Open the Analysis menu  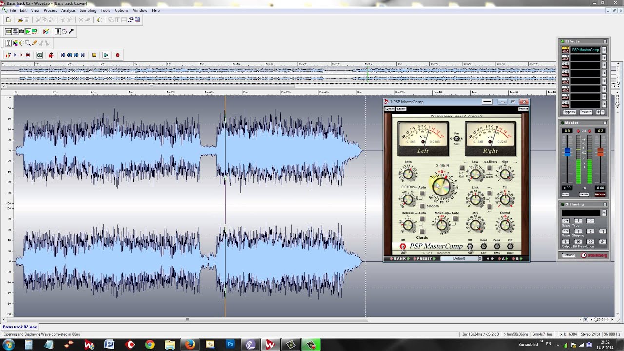(x=68, y=10)
